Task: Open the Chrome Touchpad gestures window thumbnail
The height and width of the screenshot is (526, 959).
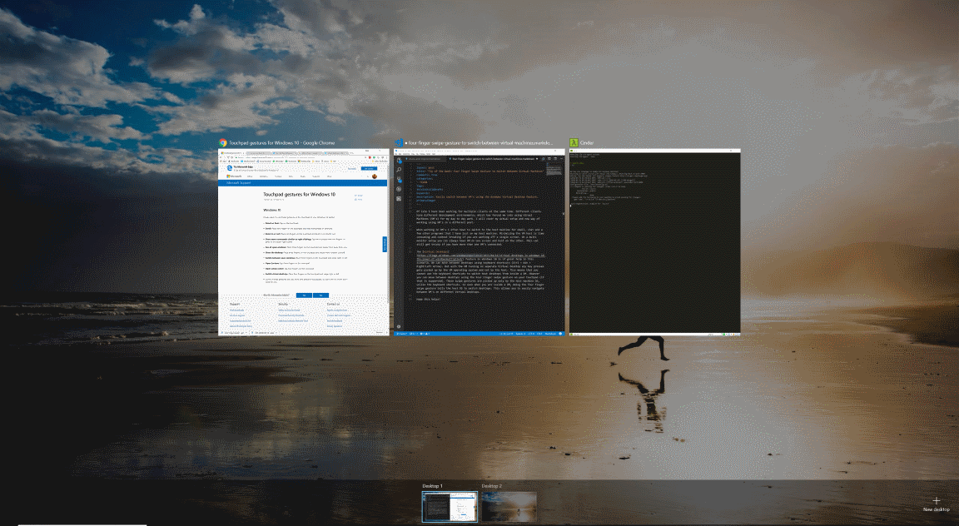Action: (303, 242)
